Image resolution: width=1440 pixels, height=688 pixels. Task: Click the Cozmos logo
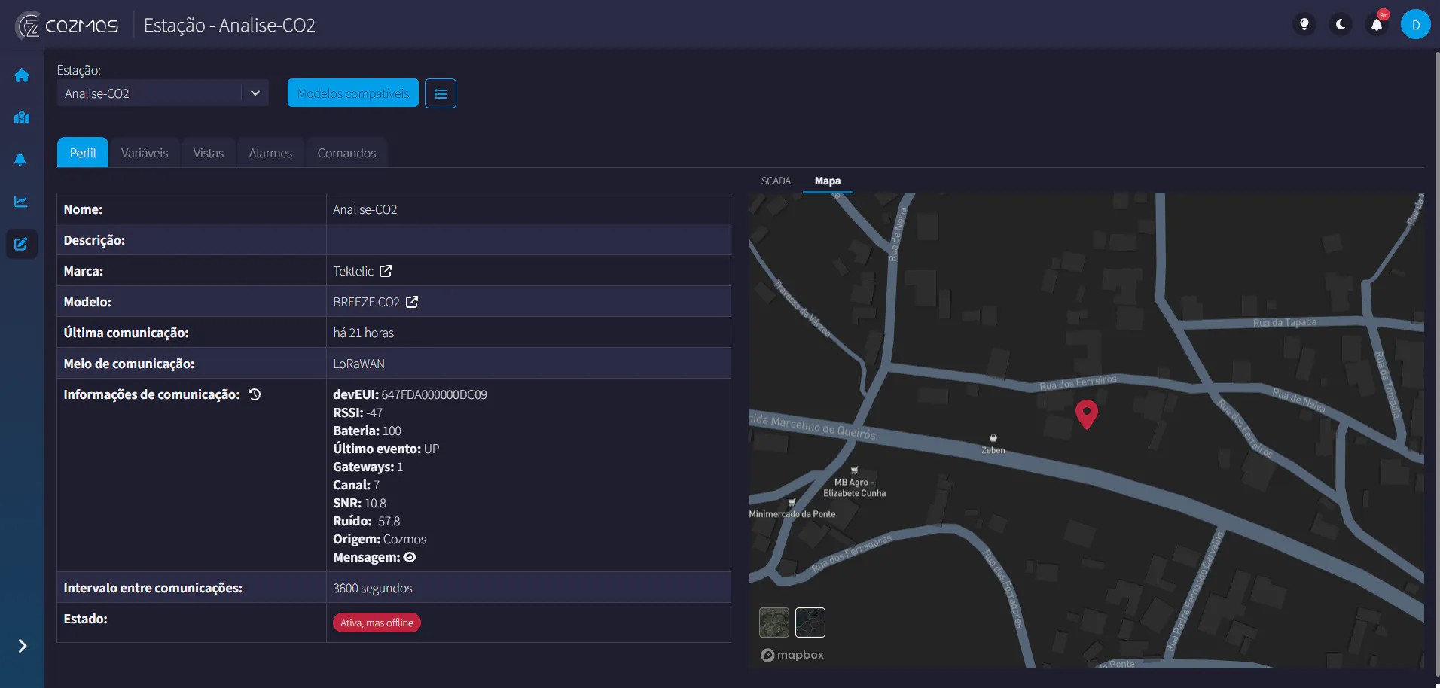click(66, 26)
